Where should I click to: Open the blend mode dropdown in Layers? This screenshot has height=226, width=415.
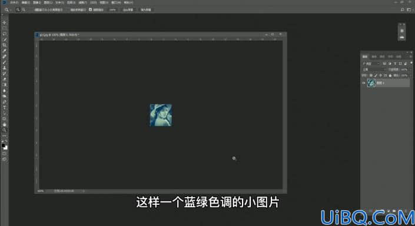click(x=374, y=69)
